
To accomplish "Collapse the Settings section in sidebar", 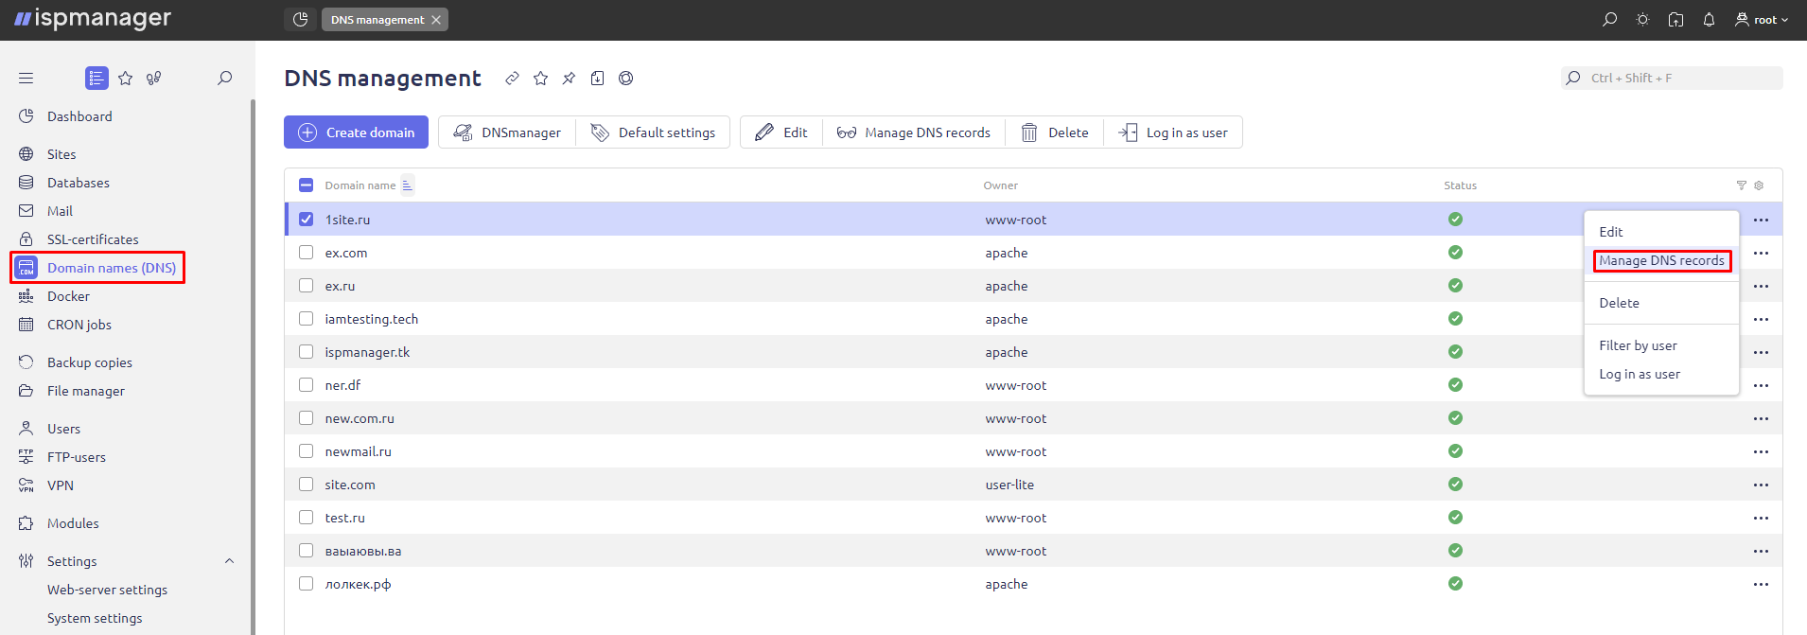I will tap(229, 561).
